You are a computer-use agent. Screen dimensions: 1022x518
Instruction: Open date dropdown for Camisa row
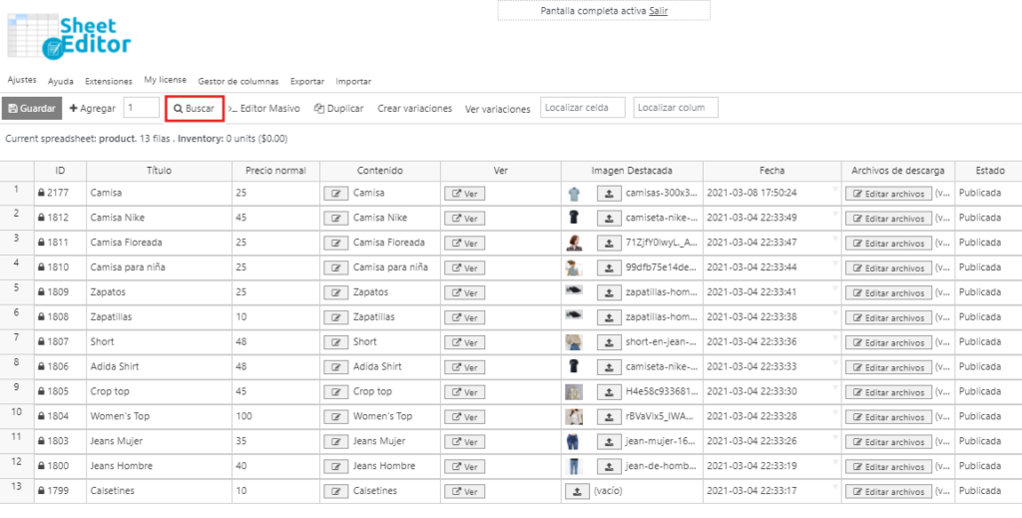[834, 189]
